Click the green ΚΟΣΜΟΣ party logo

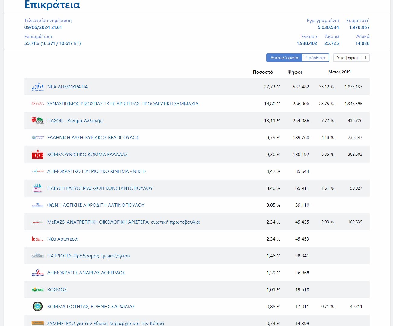click(38, 290)
